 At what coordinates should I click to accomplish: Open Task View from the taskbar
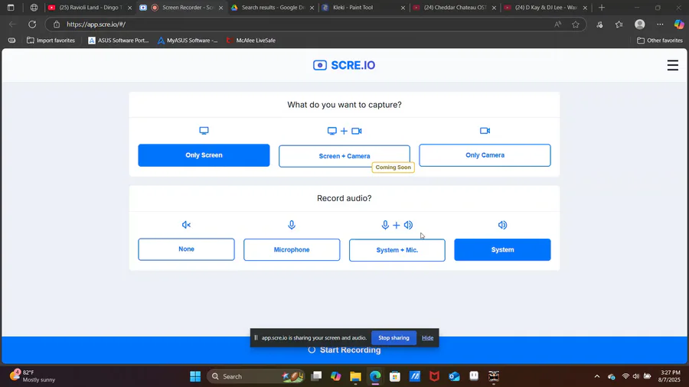(x=316, y=376)
